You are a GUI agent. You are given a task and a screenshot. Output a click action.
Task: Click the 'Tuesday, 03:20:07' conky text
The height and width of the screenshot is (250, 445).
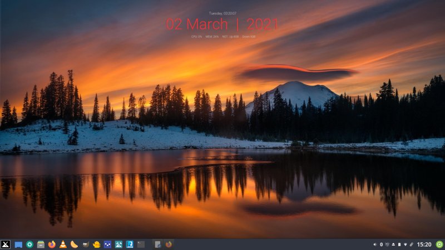click(223, 13)
